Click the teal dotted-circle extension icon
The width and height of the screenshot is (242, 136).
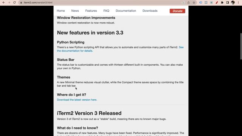tap(211, 3)
